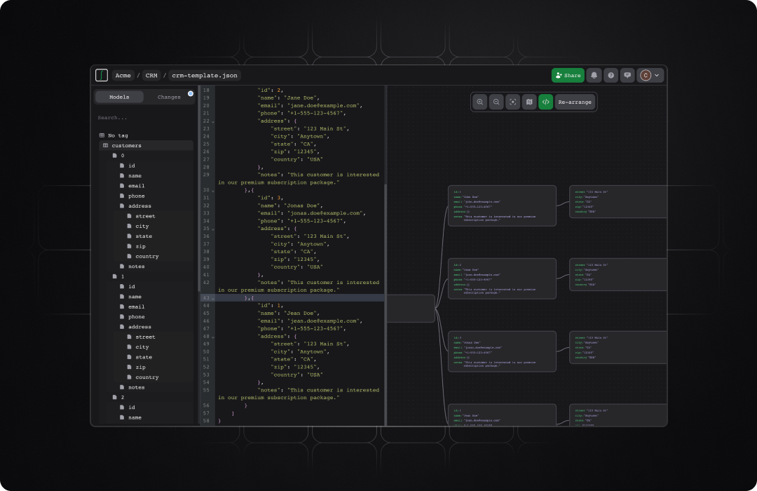Click the zoom in magnifier icon

(480, 102)
